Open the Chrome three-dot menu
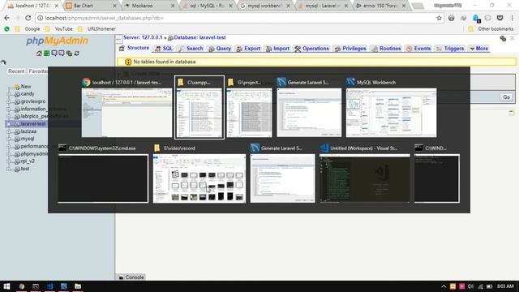The height and width of the screenshot is (292, 519). coord(512,18)
